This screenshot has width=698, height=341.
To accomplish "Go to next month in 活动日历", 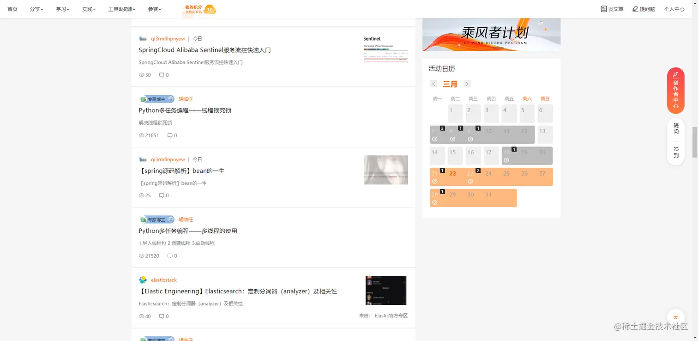I will click(467, 84).
